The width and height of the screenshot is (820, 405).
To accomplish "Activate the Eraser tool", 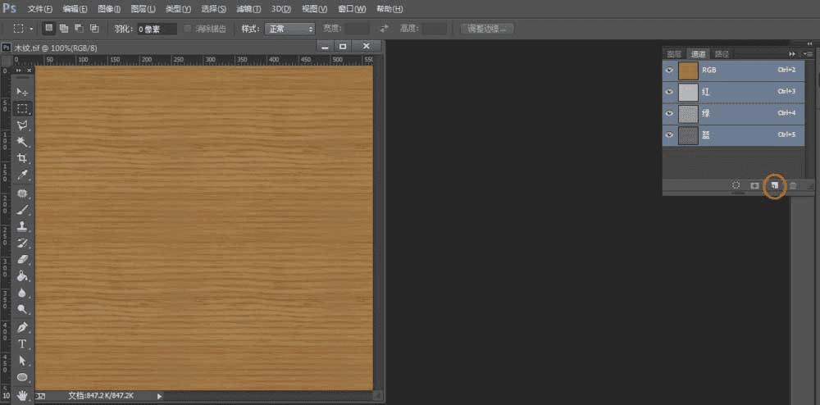I will coord(23,259).
